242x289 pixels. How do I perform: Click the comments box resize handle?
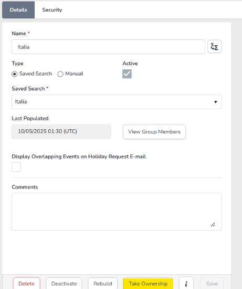(213, 224)
